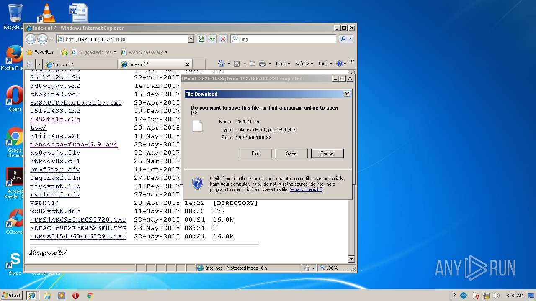536x301 pixels.
Task: Open the Low/ directory link
Action: 38,128
